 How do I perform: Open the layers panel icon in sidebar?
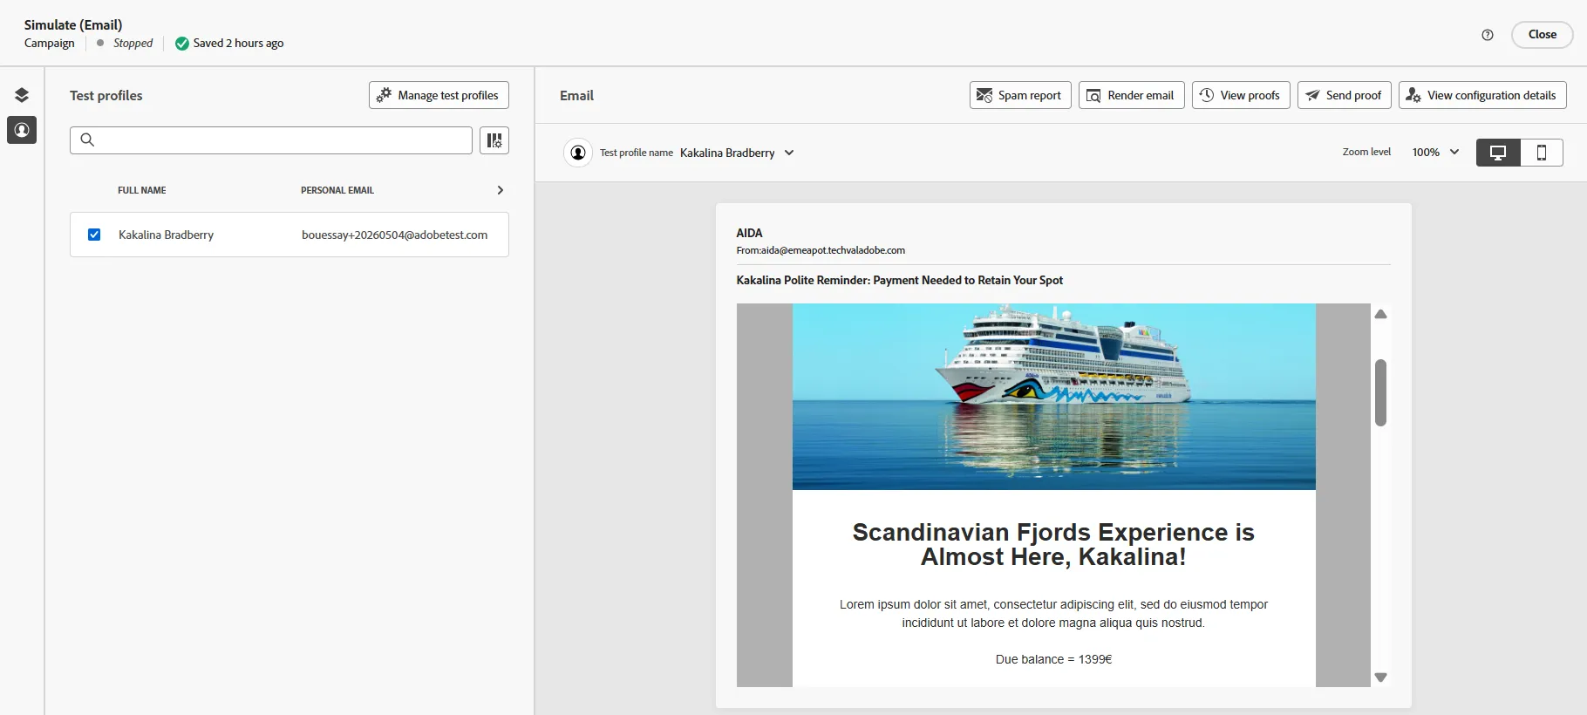(x=22, y=95)
